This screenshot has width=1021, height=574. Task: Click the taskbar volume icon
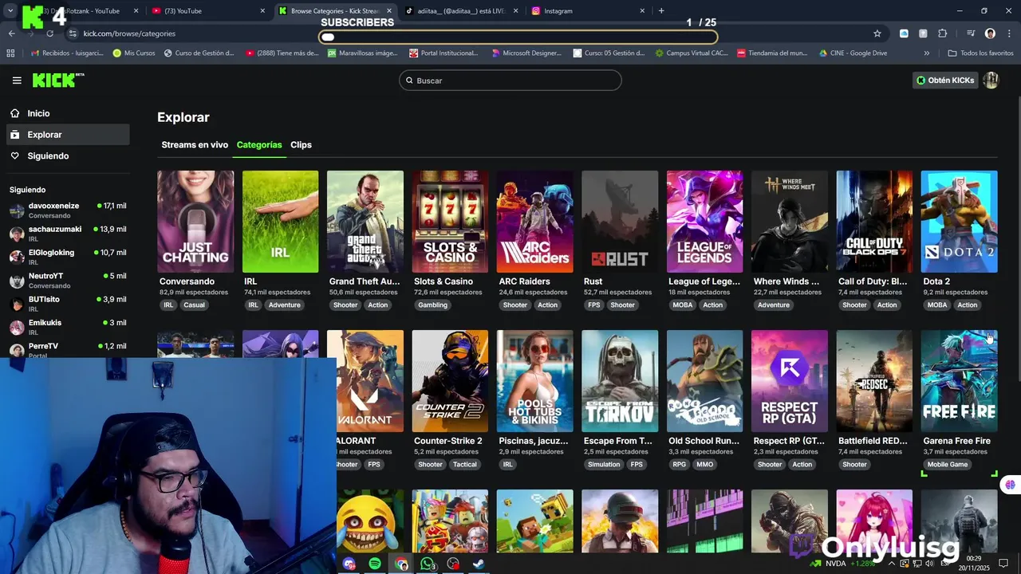[929, 564]
